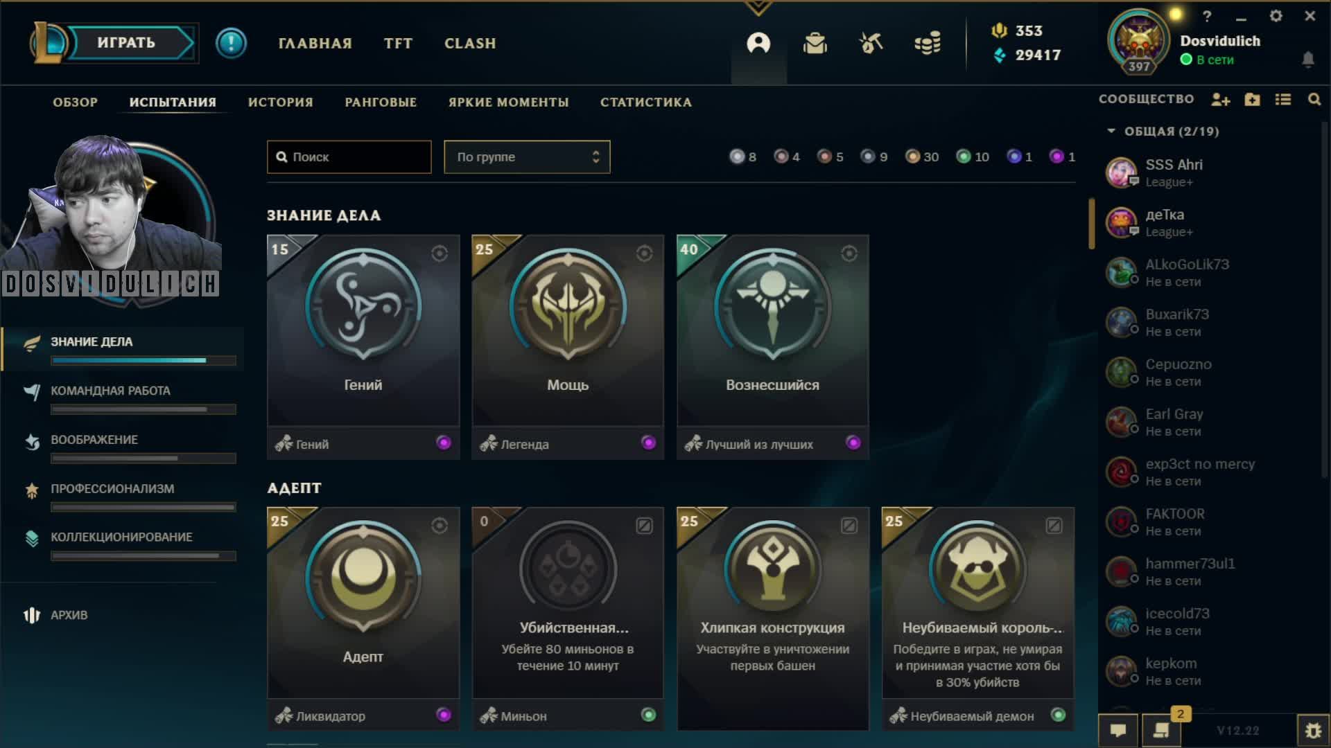The height and width of the screenshot is (748, 1331).
Task: Open the По группе sort dropdown
Action: click(x=527, y=157)
